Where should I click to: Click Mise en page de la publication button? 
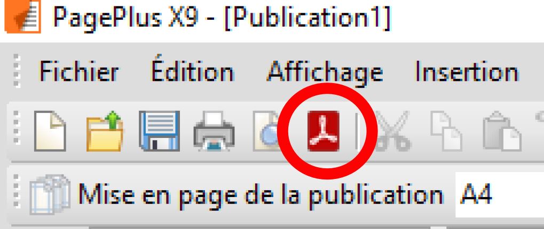pos(236,195)
